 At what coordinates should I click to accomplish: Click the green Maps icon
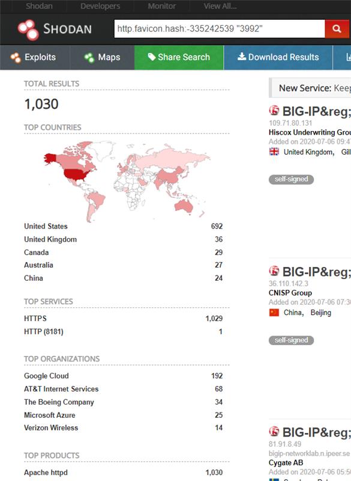[89, 57]
